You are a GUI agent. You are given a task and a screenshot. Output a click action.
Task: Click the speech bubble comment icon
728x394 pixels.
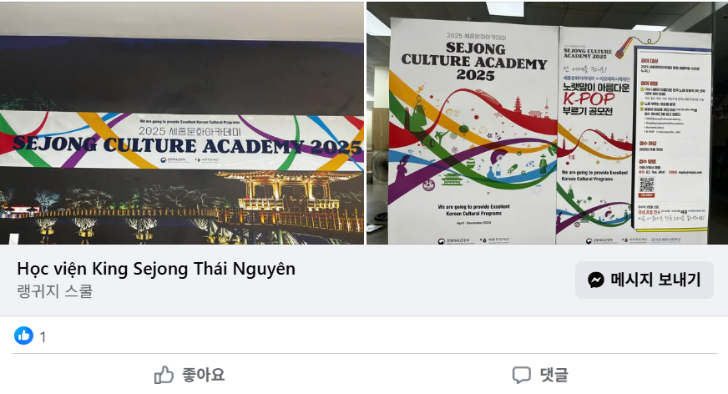pyautogui.click(x=522, y=375)
